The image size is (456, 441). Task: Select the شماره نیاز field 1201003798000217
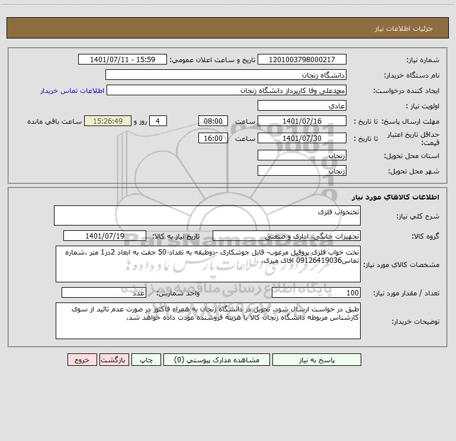coord(302,59)
